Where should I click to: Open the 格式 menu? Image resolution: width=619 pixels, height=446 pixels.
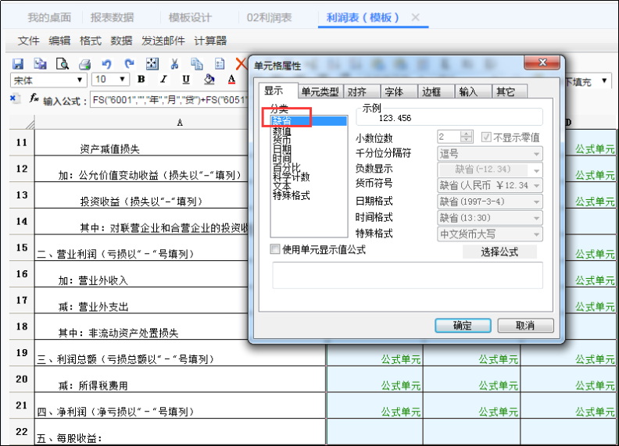[x=91, y=41]
